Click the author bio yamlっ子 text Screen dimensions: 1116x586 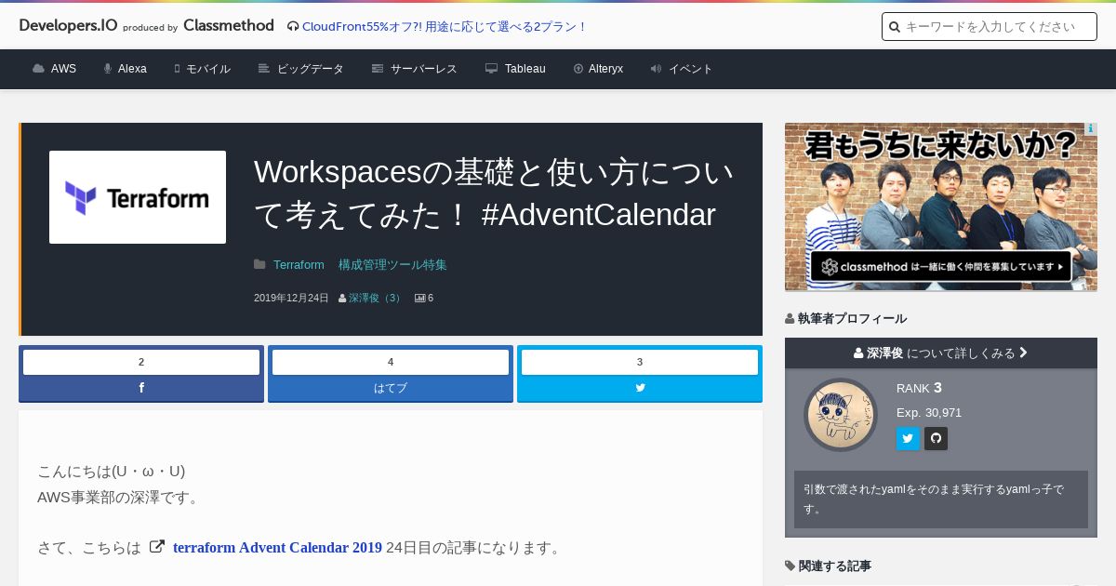pos(941,499)
